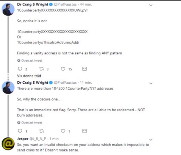View Jesper's yellow @ avatar
This screenshot has width=181, height=155.
pos(8,144)
